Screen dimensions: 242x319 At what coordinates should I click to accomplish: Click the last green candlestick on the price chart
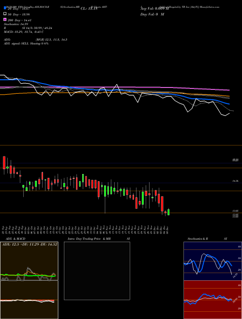click(168, 212)
